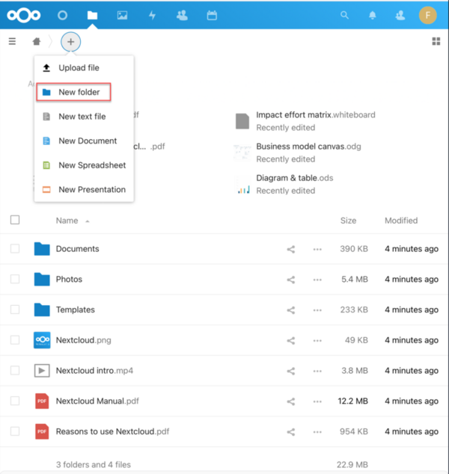Choose New Presentation
Image resolution: width=449 pixels, height=474 pixels.
[x=84, y=190]
